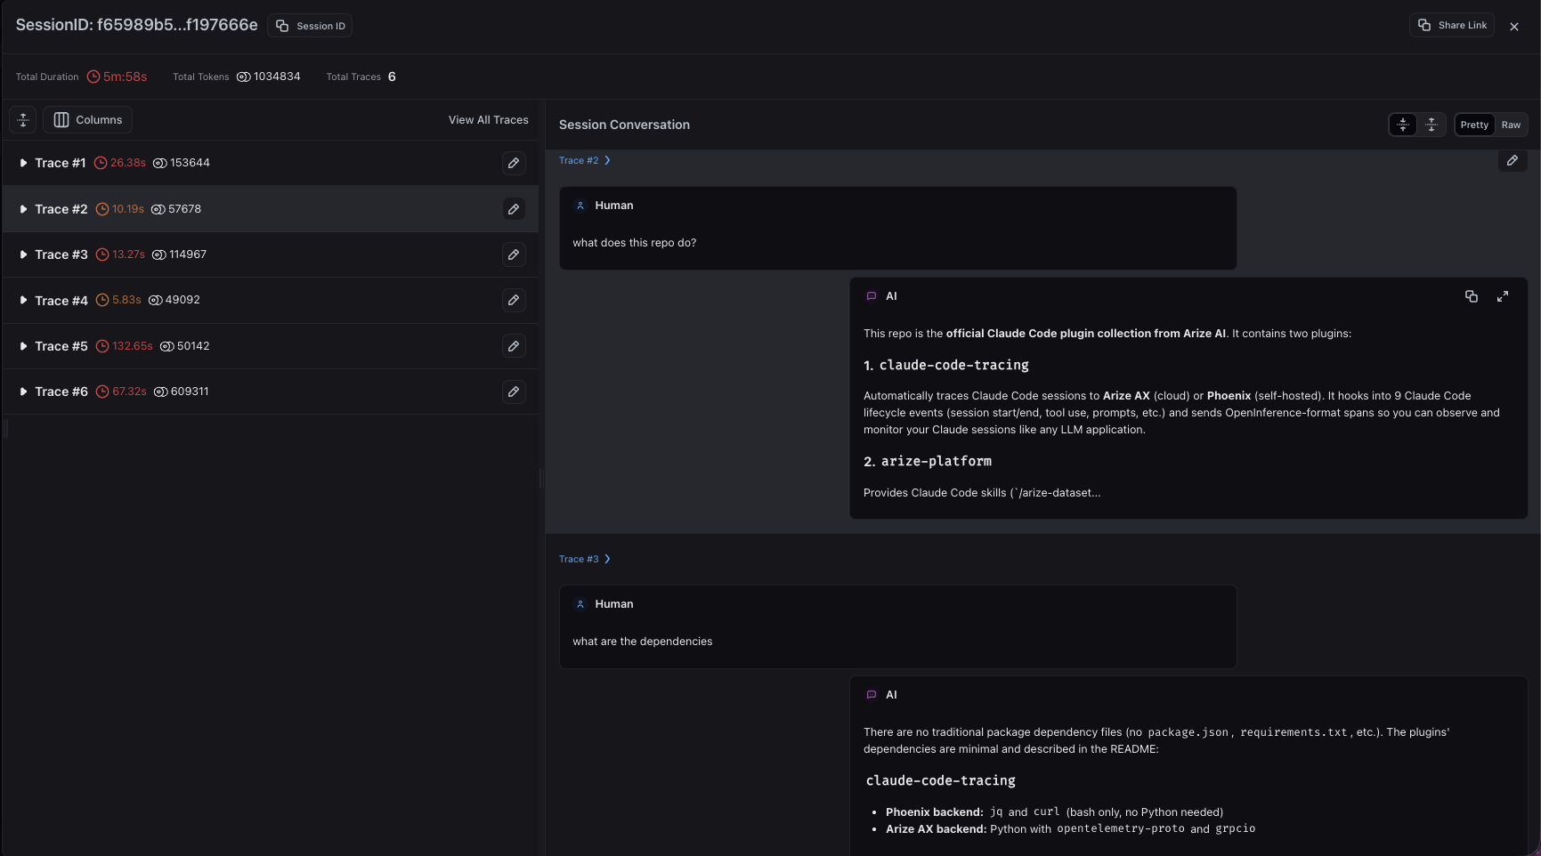
Task: Expand the Trace #5 row
Action: point(23,346)
